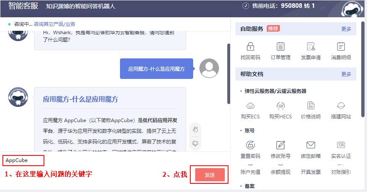The image size is (367, 192).
Task: Click the 弹性云服务器/云耀云服务器 heading
Action: point(275,91)
